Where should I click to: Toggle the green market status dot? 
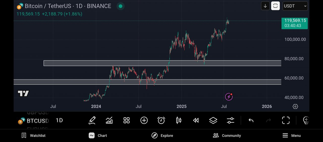tap(120, 6)
